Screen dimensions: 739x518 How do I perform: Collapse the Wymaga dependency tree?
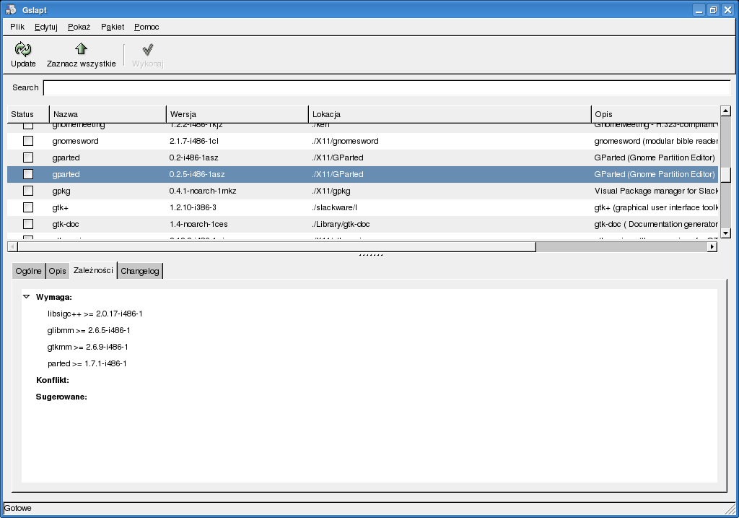pyautogui.click(x=27, y=297)
